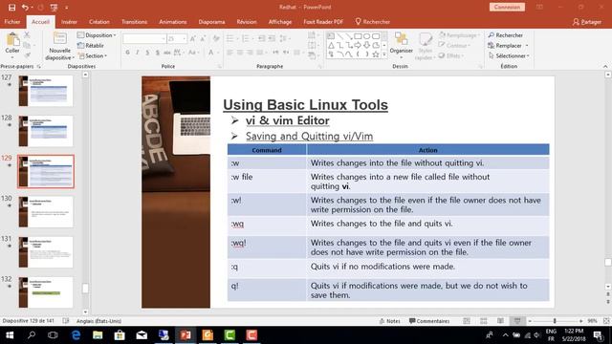Select slide 127 thumbnail
This screenshot has width=612, height=344.
[46, 91]
